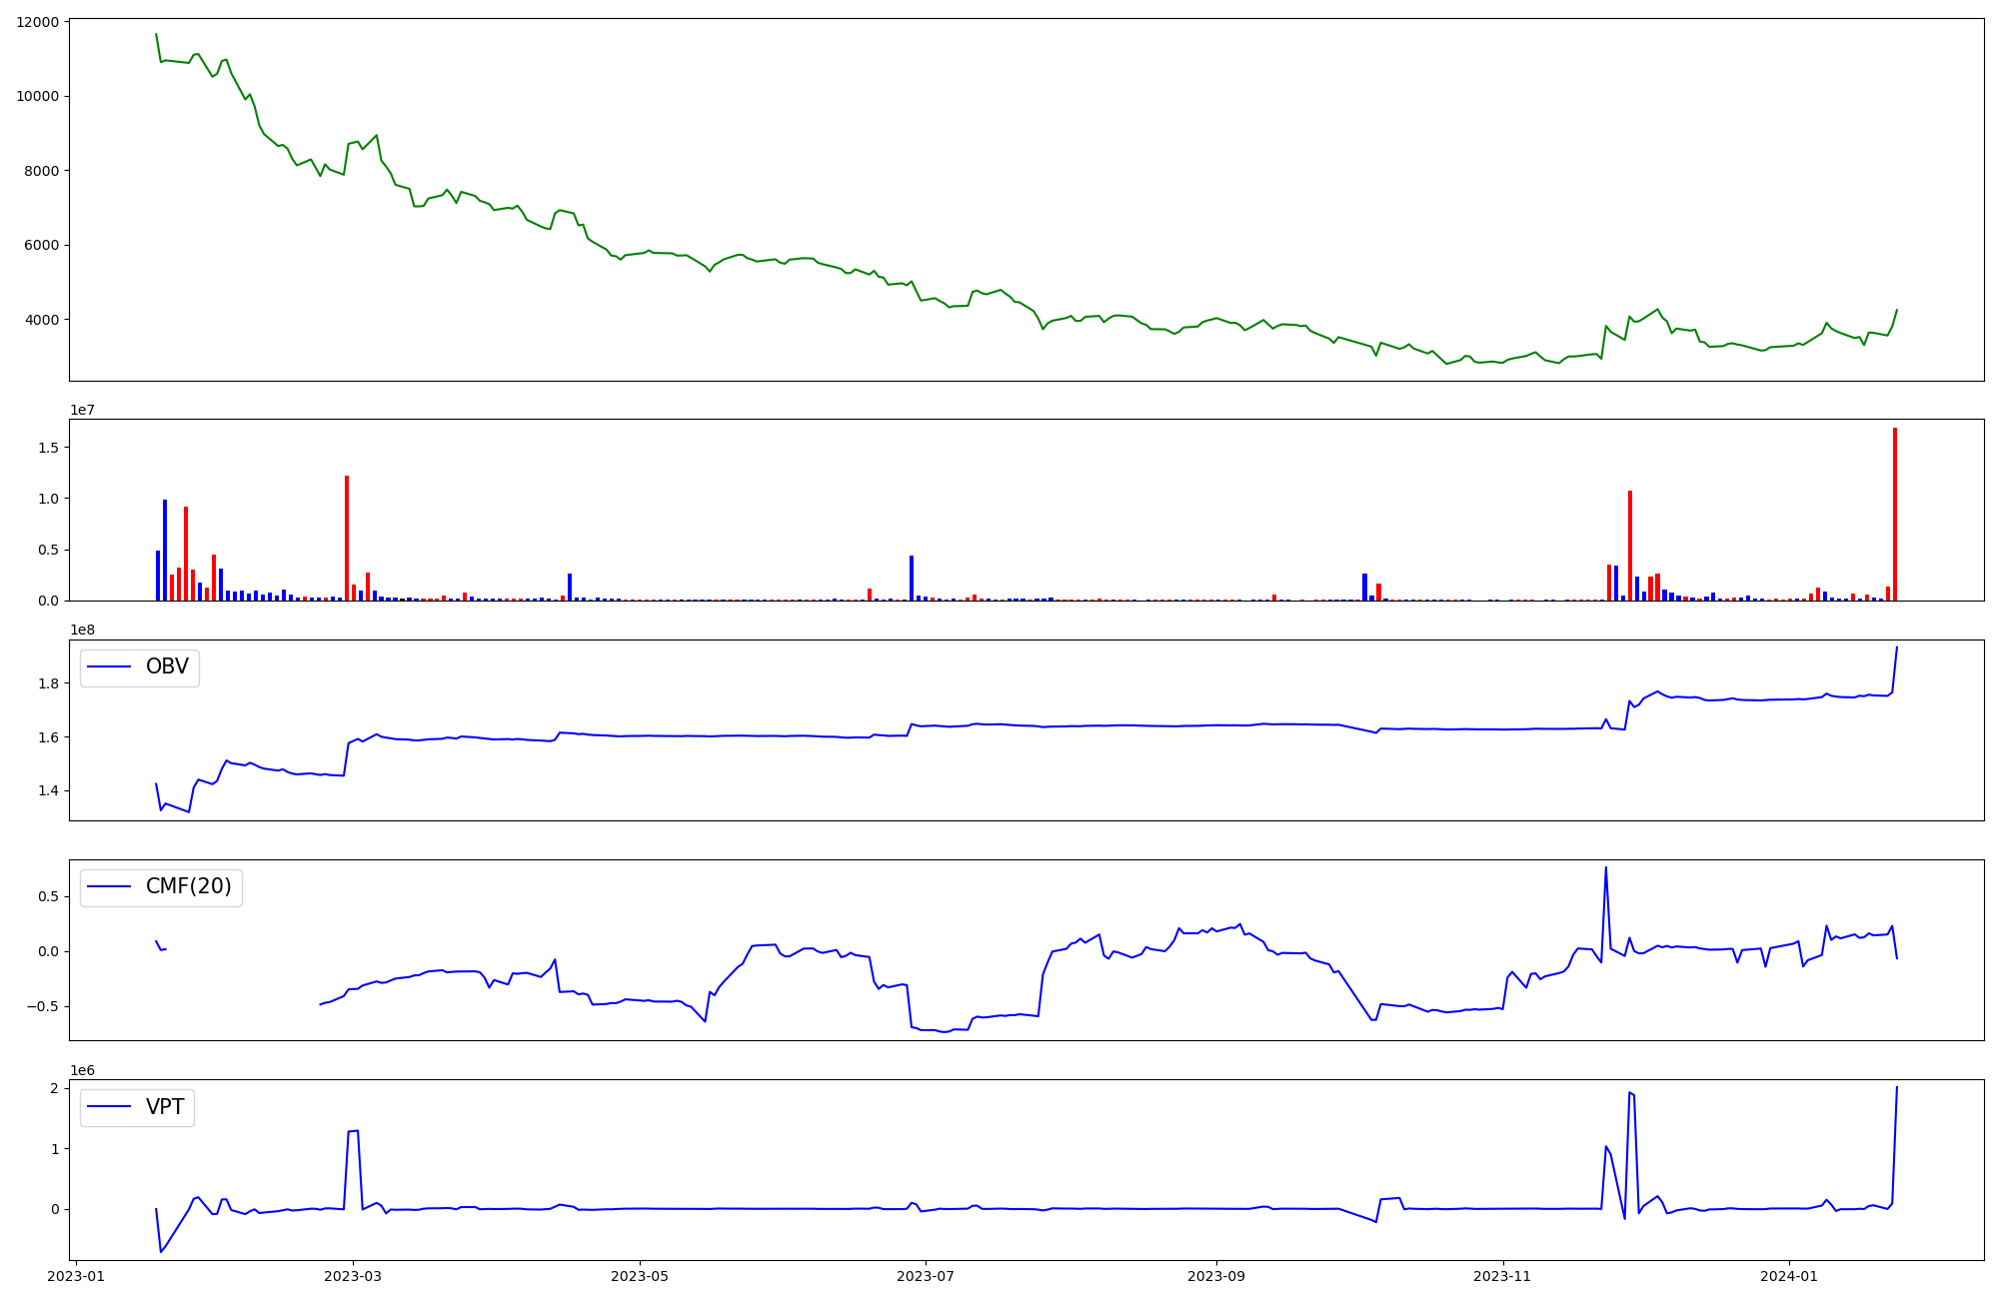
Task: Click the 12000 price axis tick label
Action: click(x=37, y=22)
